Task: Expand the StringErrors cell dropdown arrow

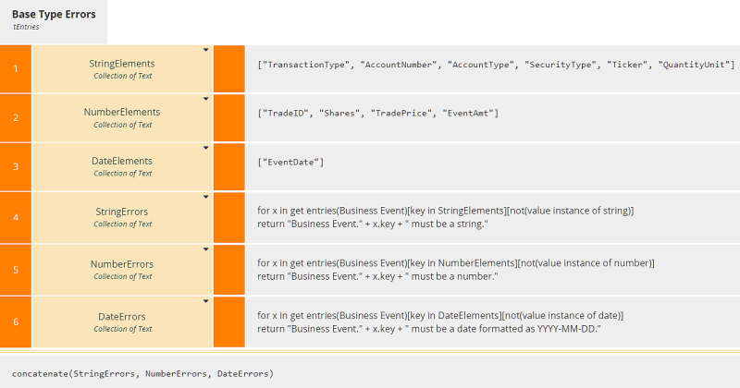Action: coord(205,198)
